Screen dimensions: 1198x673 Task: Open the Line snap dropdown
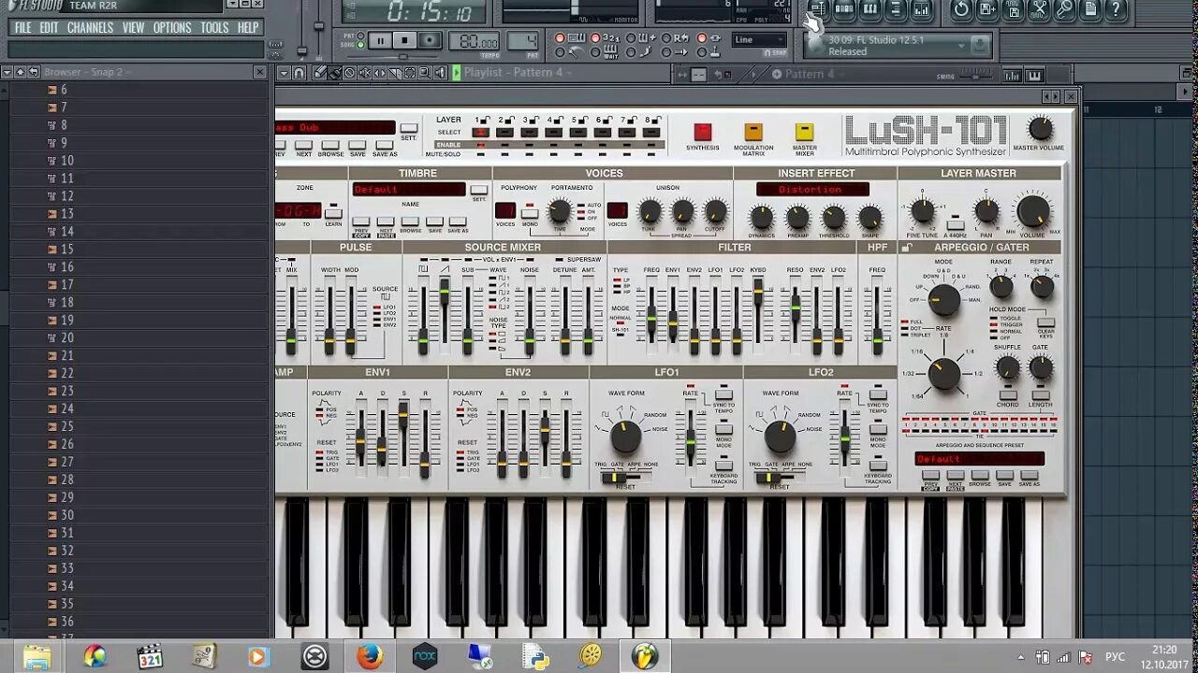(759, 40)
